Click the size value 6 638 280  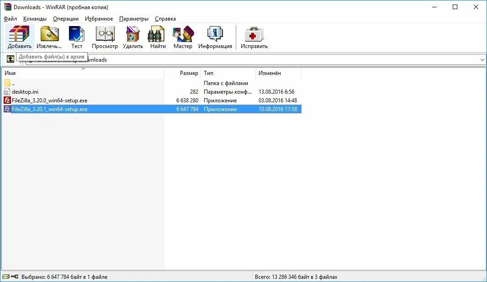coord(187,100)
